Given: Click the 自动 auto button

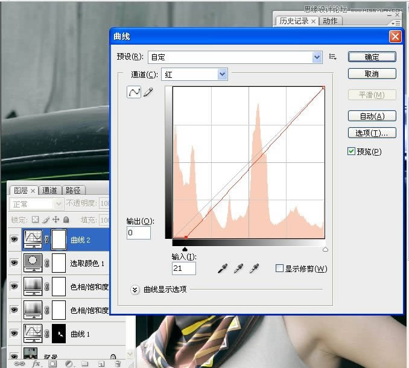Looking at the screenshot, I should [372, 116].
